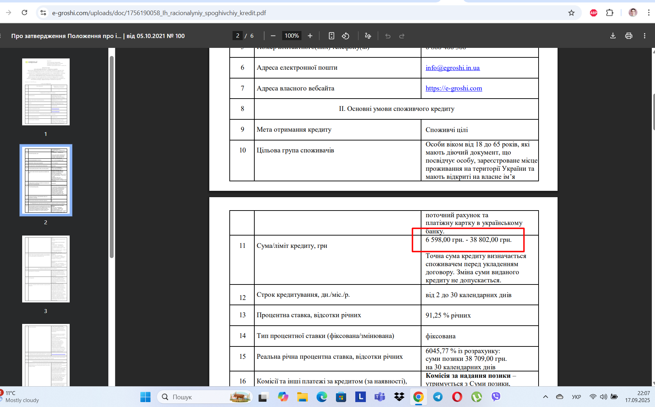Toggle fit to page view
The width and height of the screenshot is (655, 407).
(331, 36)
